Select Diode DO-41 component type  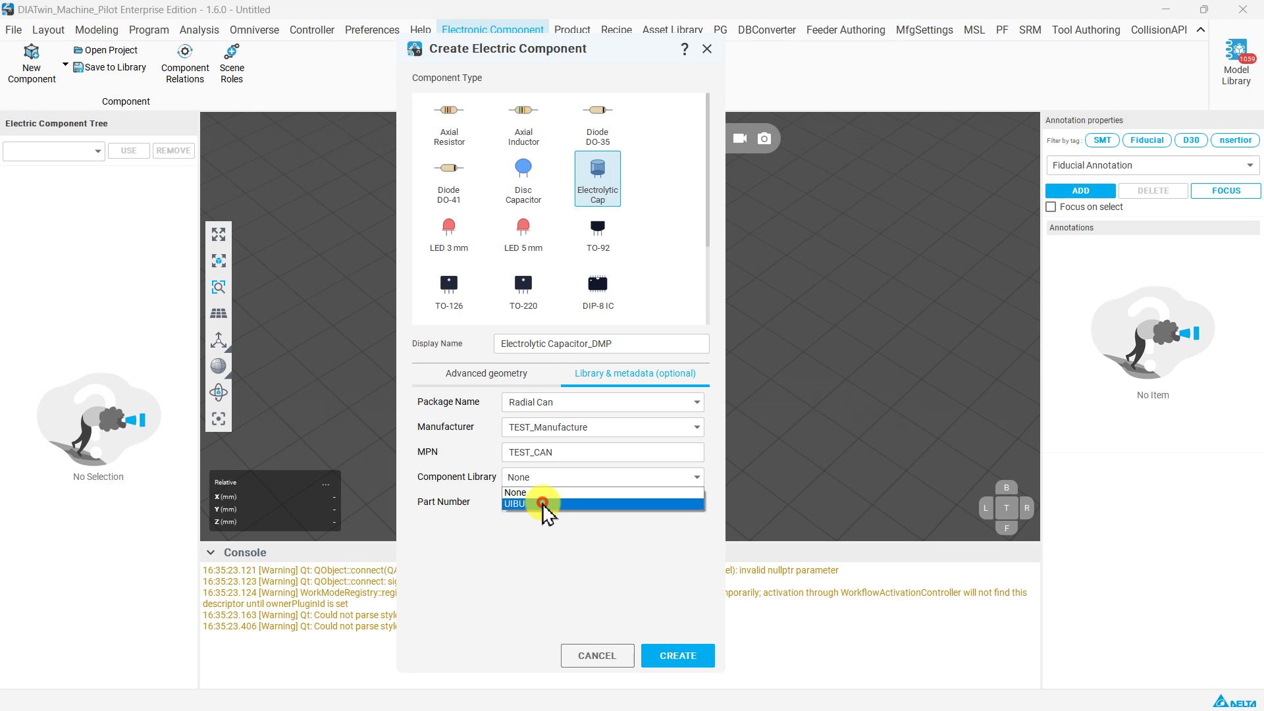449,180
